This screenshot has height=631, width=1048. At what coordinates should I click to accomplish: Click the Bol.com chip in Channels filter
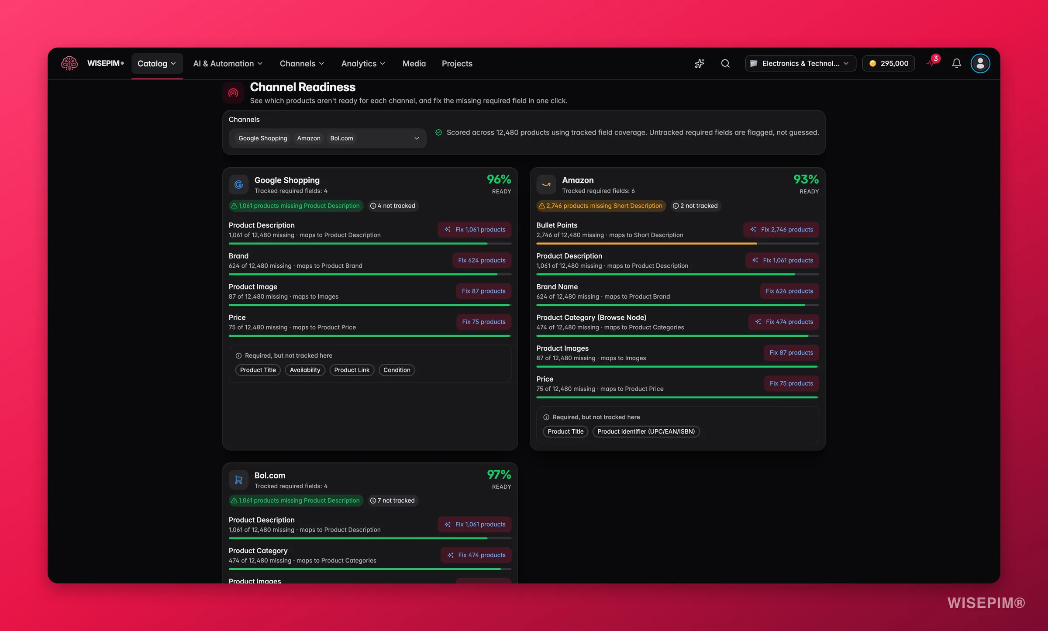(x=341, y=138)
